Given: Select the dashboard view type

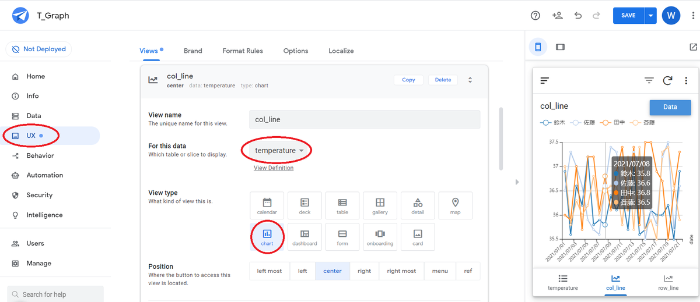Looking at the screenshot, I should click(304, 237).
